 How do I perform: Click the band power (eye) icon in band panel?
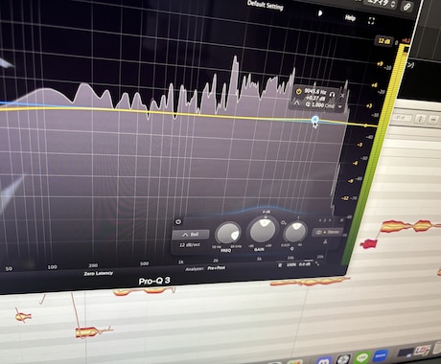click(178, 221)
